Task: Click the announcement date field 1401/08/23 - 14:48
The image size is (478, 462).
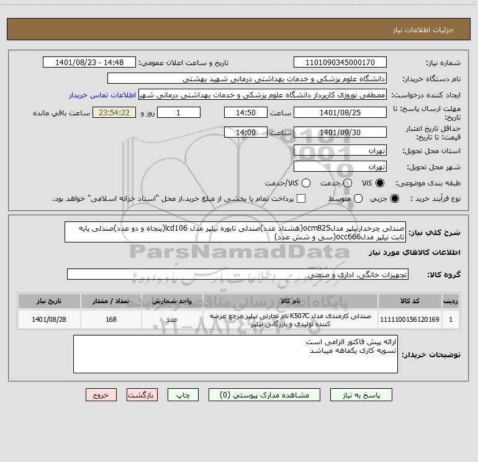Action: (x=89, y=63)
